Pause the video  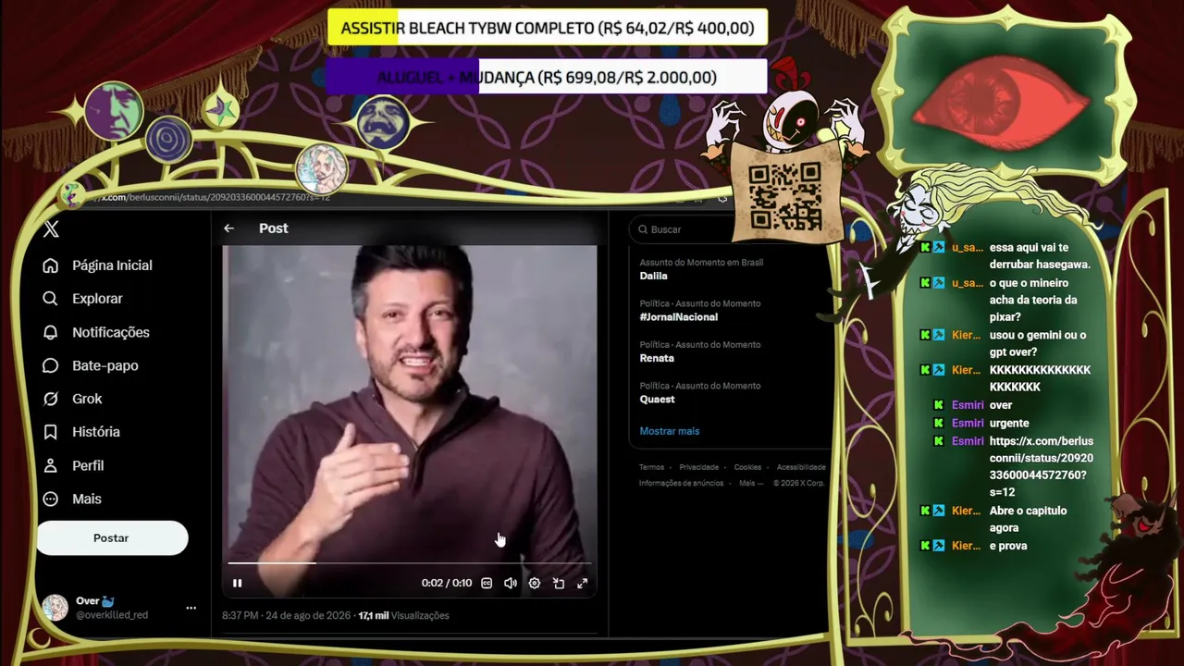(237, 583)
